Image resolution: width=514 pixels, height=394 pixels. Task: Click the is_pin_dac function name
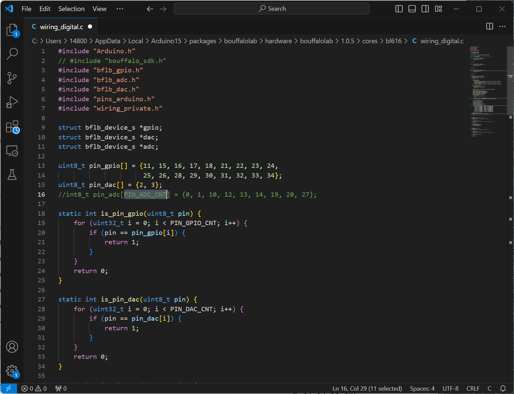click(120, 299)
